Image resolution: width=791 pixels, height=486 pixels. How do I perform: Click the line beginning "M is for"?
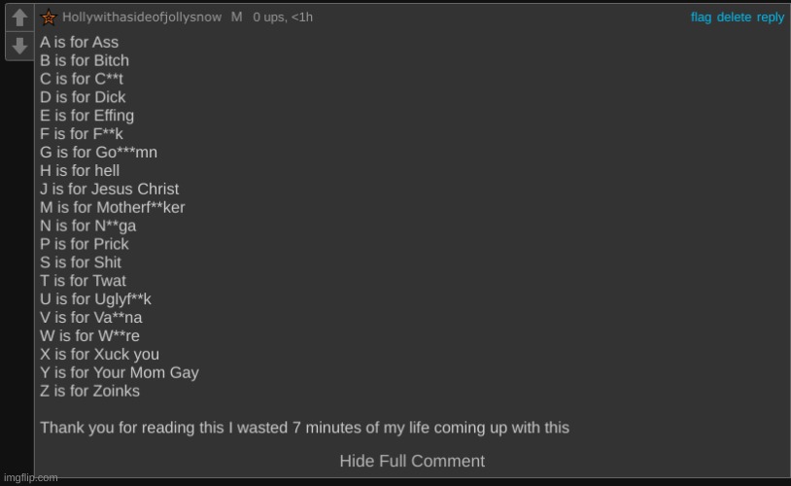[112, 207]
